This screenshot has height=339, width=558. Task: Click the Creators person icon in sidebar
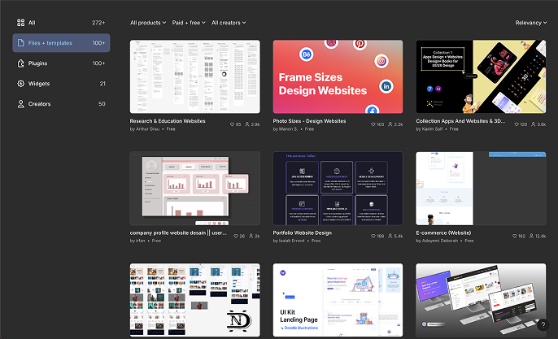21,104
